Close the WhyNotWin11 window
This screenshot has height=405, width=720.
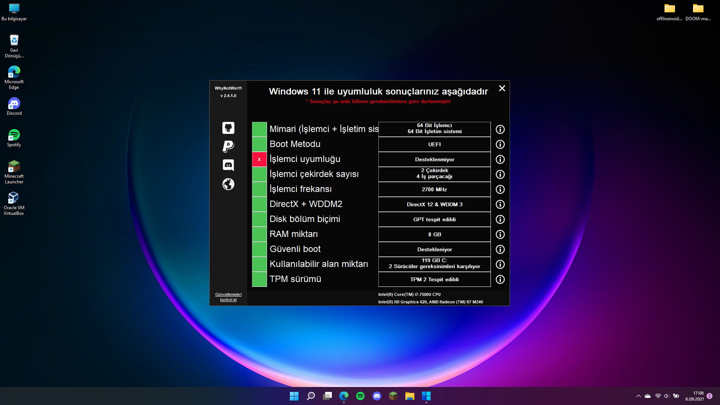point(502,88)
